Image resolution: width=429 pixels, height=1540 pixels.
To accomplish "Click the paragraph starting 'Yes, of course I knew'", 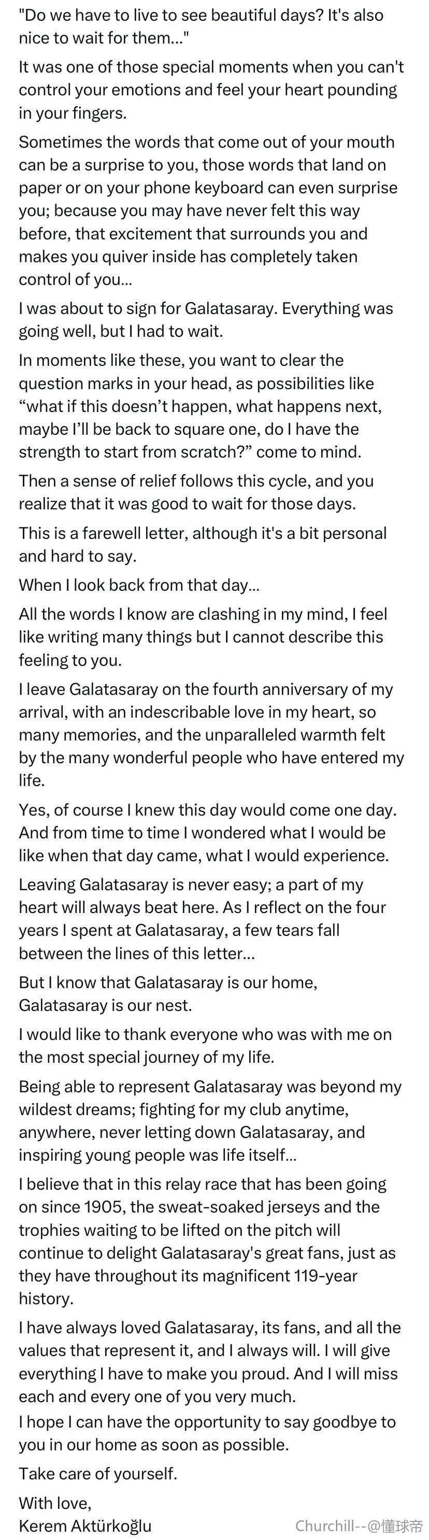I will pyautogui.click(x=208, y=832).
